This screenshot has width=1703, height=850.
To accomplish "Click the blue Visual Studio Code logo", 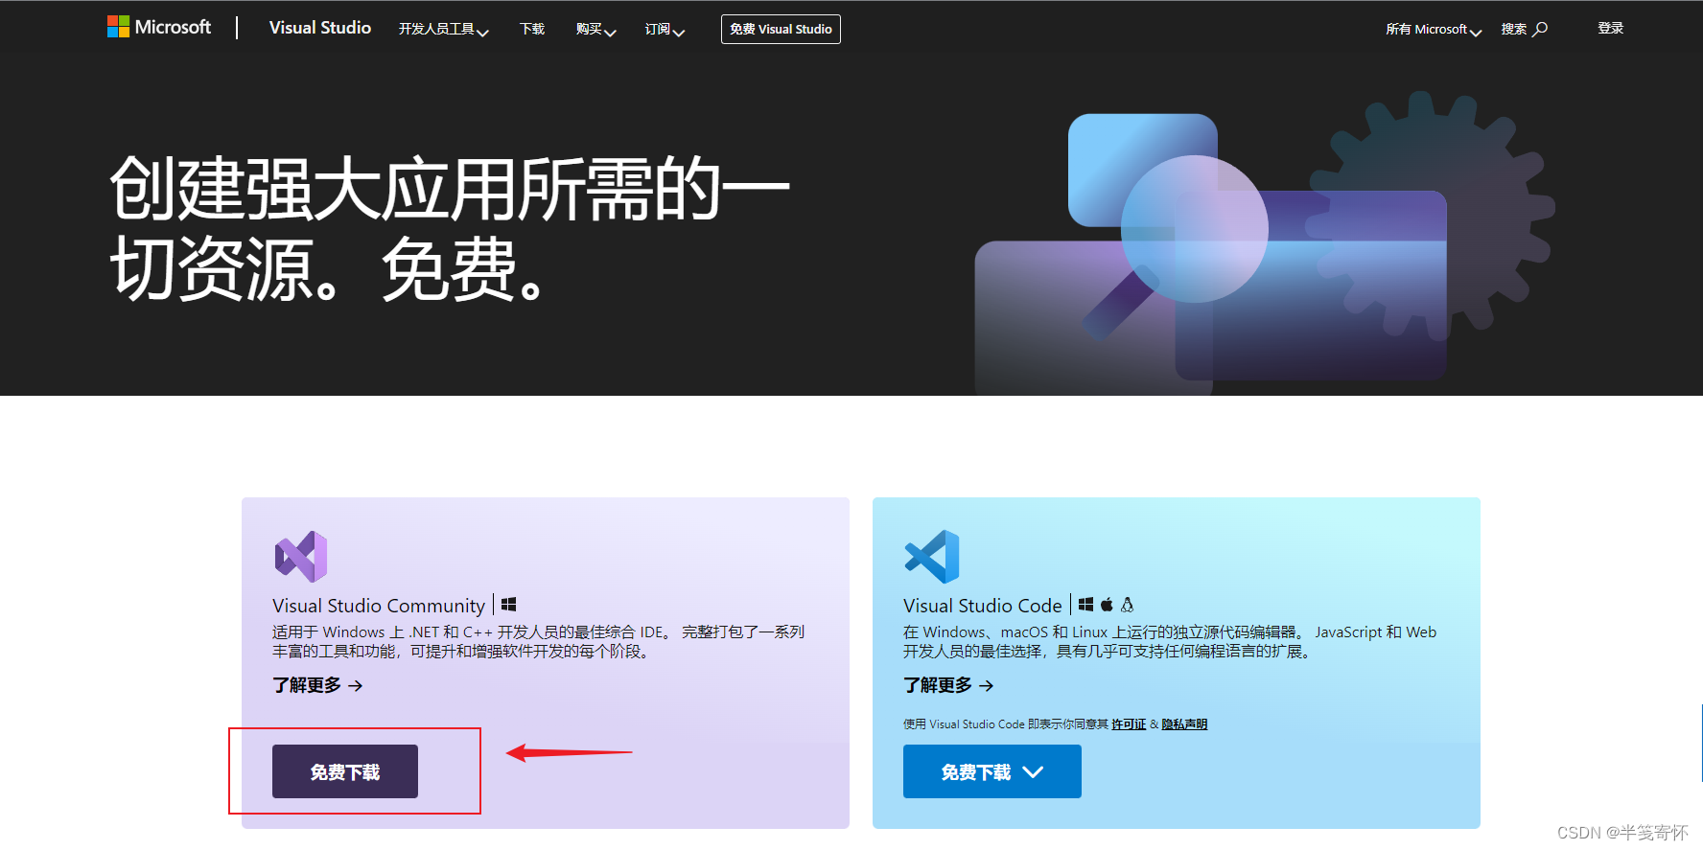I will coord(932,556).
